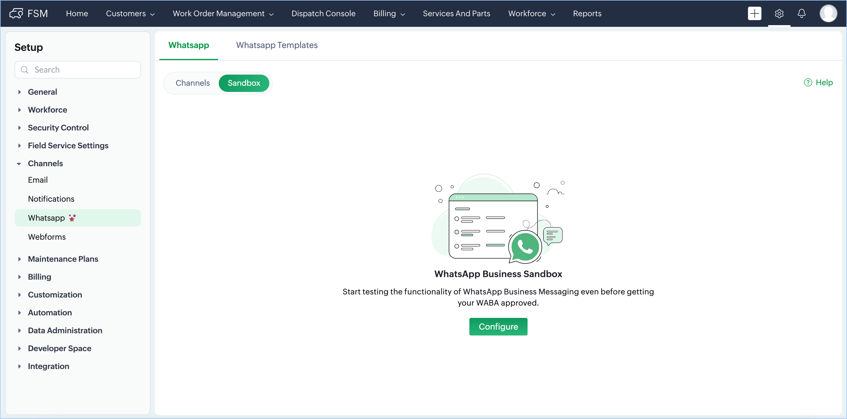Open the Workforce top navigation dropdown
This screenshot has height=419, width=847.
pyautogui.click(x=531, y=13)
